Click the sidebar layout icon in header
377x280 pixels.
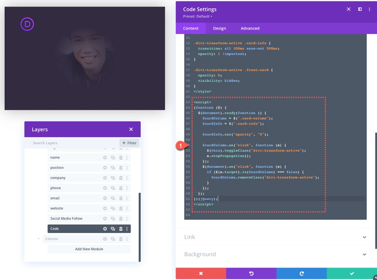[359, 9]
